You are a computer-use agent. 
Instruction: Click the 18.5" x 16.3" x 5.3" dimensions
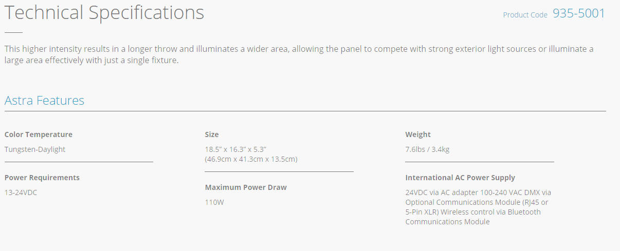pos(235,149)
